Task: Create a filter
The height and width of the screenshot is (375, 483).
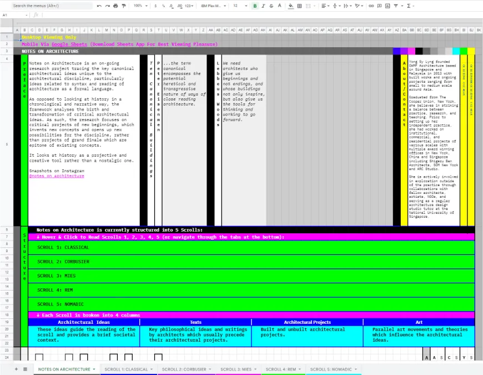Action: pyautogui.click(x=396, y=6)
